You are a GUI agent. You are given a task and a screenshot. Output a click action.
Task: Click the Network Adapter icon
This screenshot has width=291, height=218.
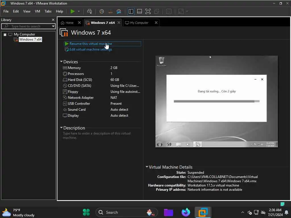pos(65,98)
